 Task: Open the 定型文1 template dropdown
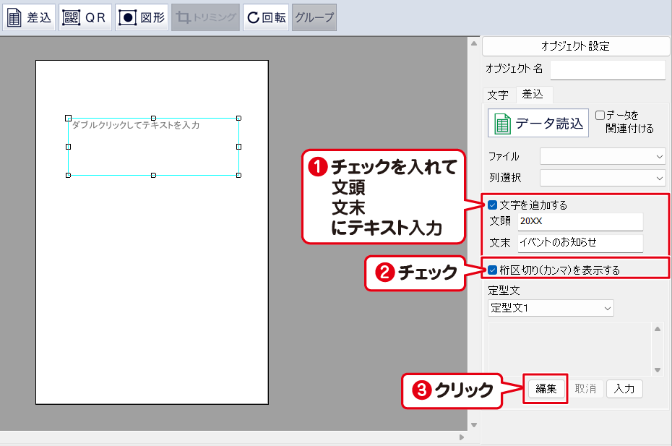point(551,308)
